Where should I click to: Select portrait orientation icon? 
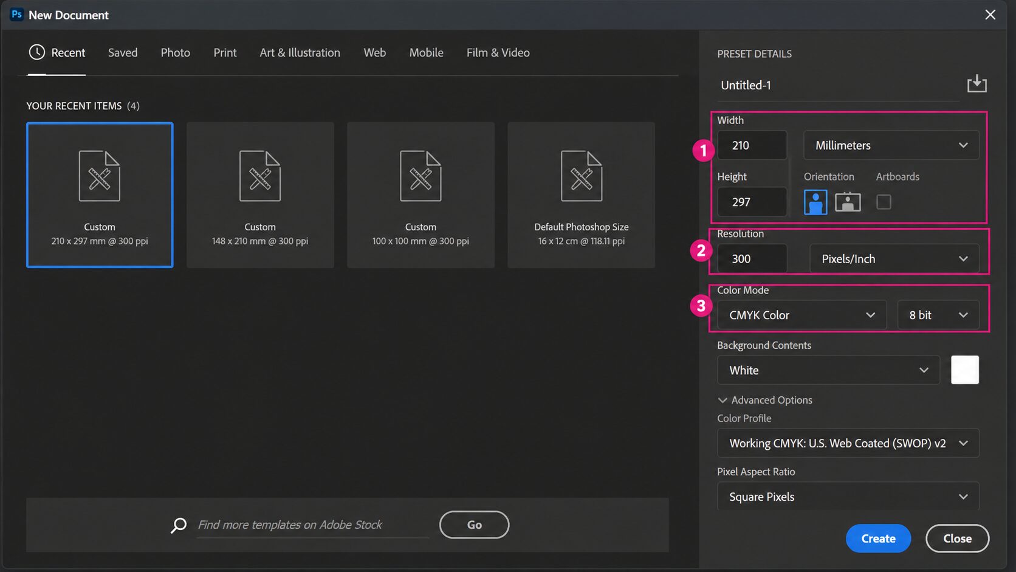[x=815, y=202]
